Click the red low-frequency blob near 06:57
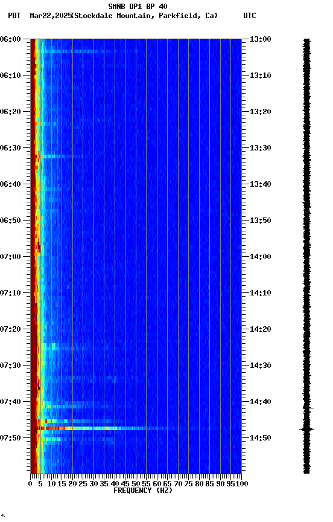 click(39, 247)
